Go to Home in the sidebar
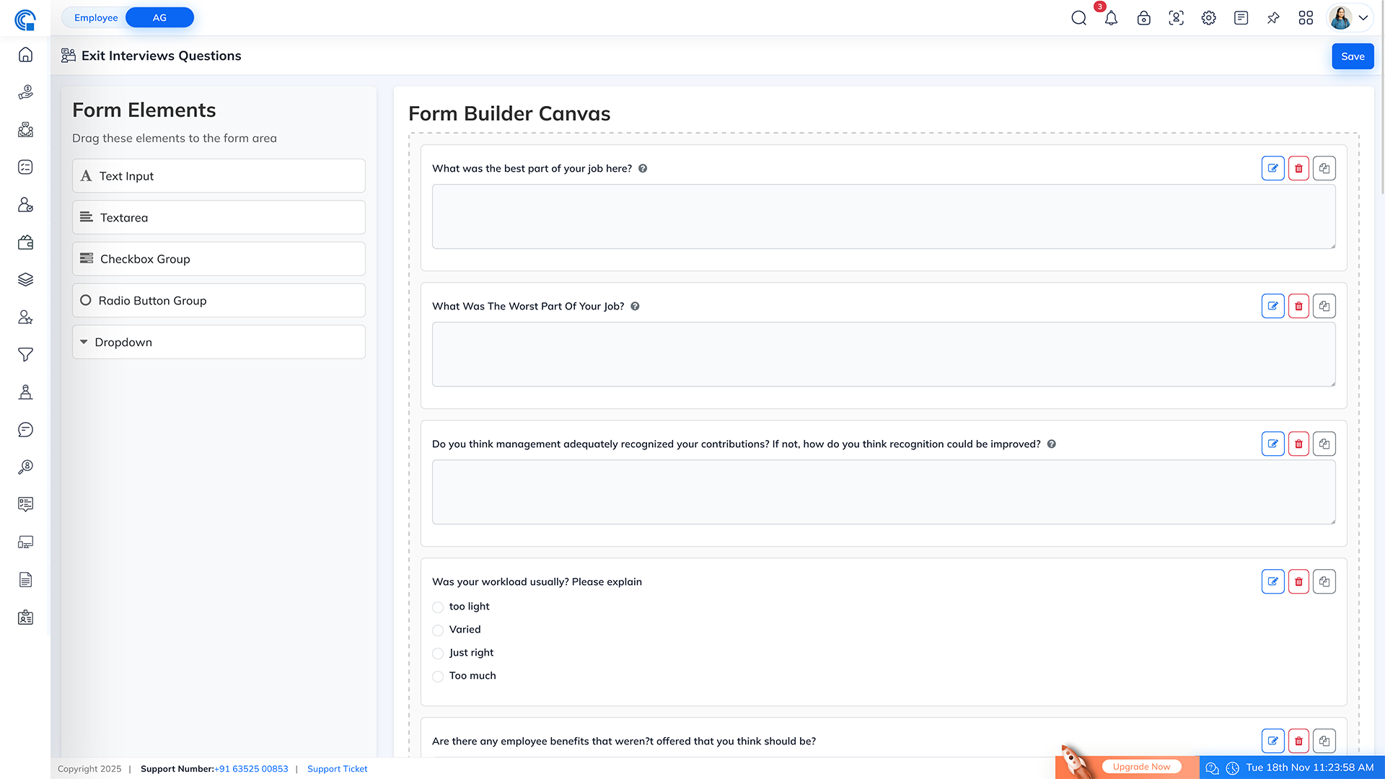Screen dimensions: 1385x779 (25, 55)
